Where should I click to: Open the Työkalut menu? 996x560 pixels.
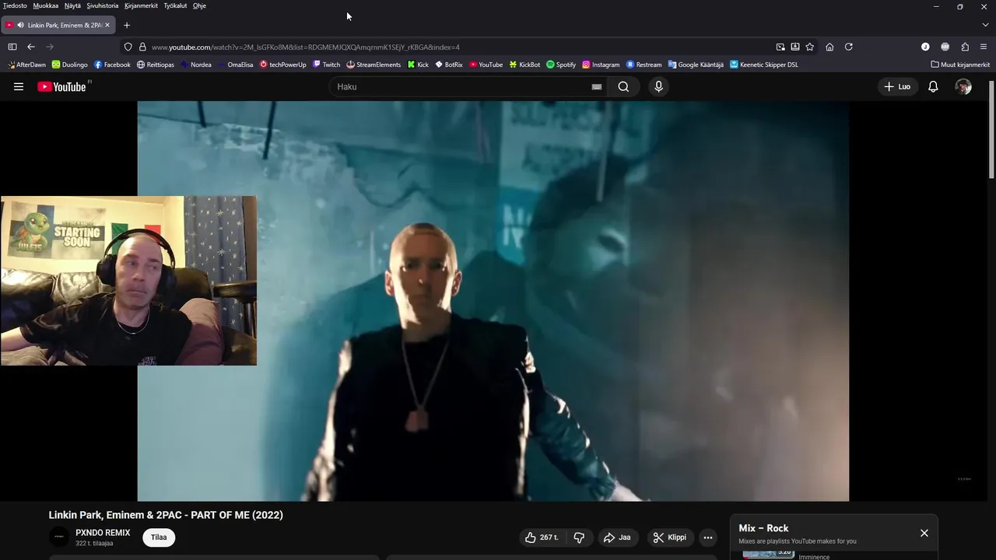coord(175,5)
